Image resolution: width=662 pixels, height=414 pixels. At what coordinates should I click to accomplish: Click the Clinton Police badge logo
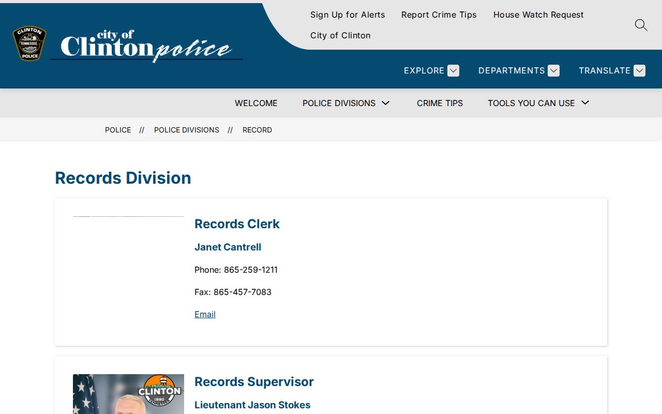29,43
